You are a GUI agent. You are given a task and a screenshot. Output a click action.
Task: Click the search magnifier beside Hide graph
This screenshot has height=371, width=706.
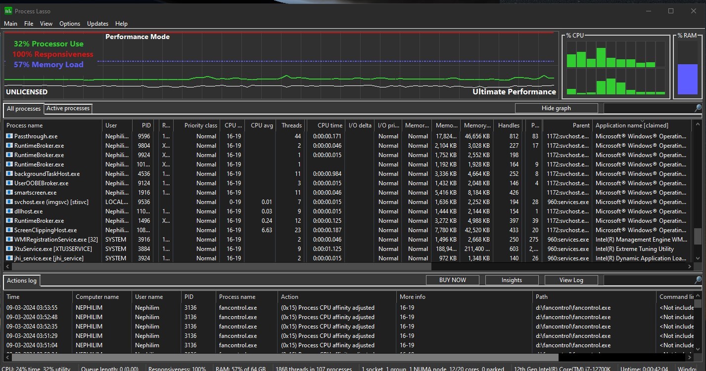tap(698, 108)
